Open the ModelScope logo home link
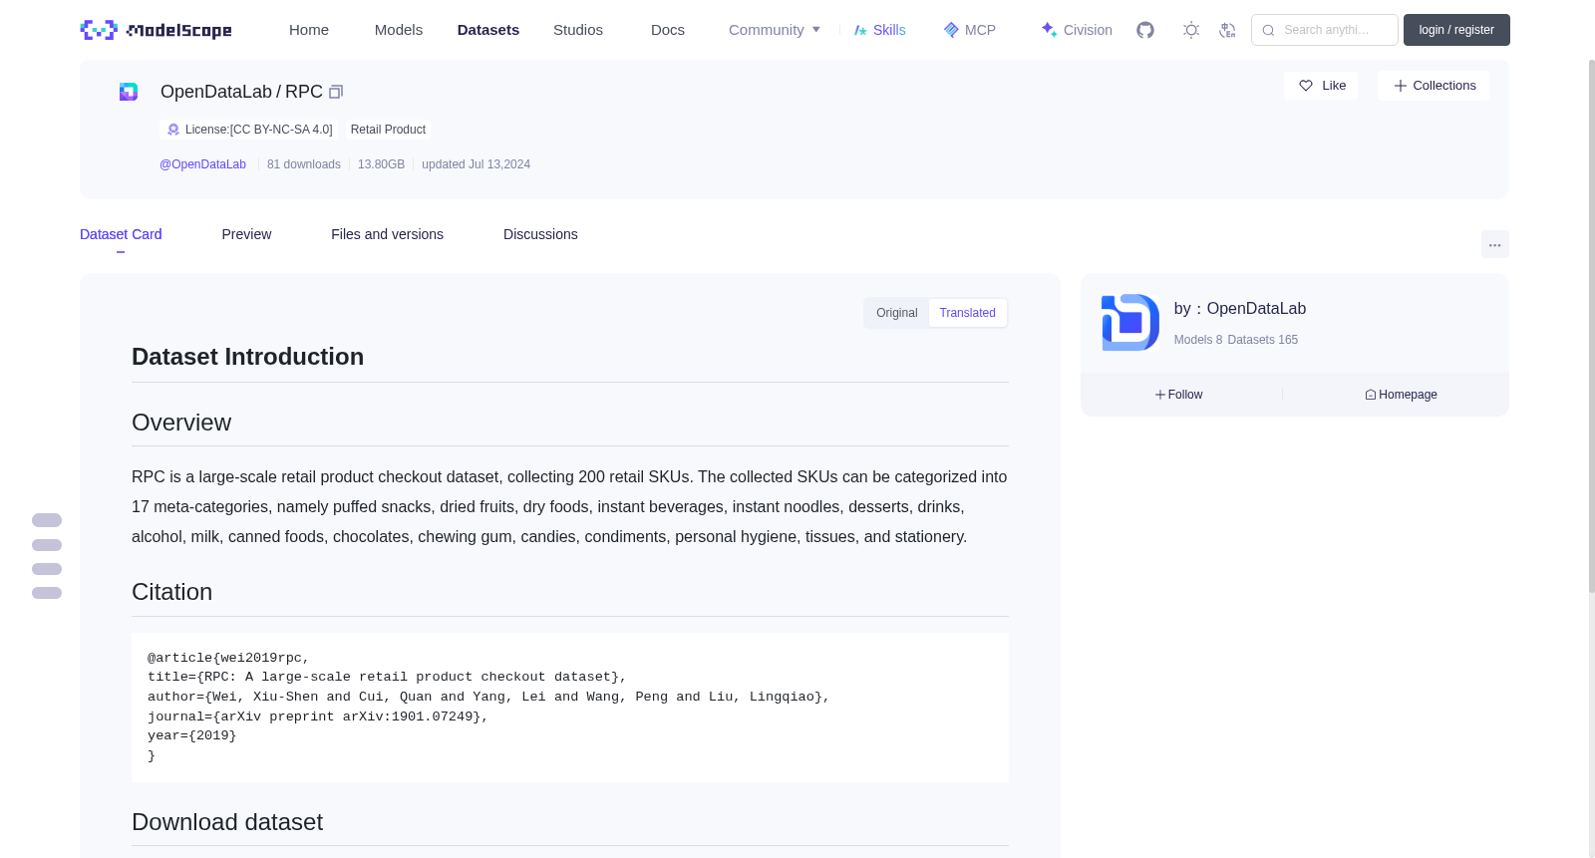This screenshot has width=1595, height=858. [x=156, y=30]
